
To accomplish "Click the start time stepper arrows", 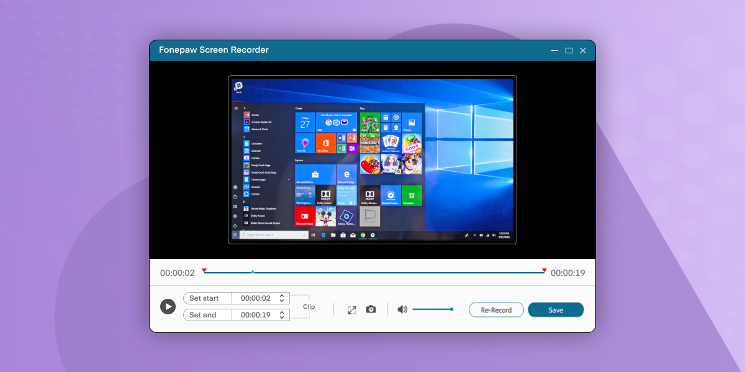I will pyautogui.click(x=282, y=298).
